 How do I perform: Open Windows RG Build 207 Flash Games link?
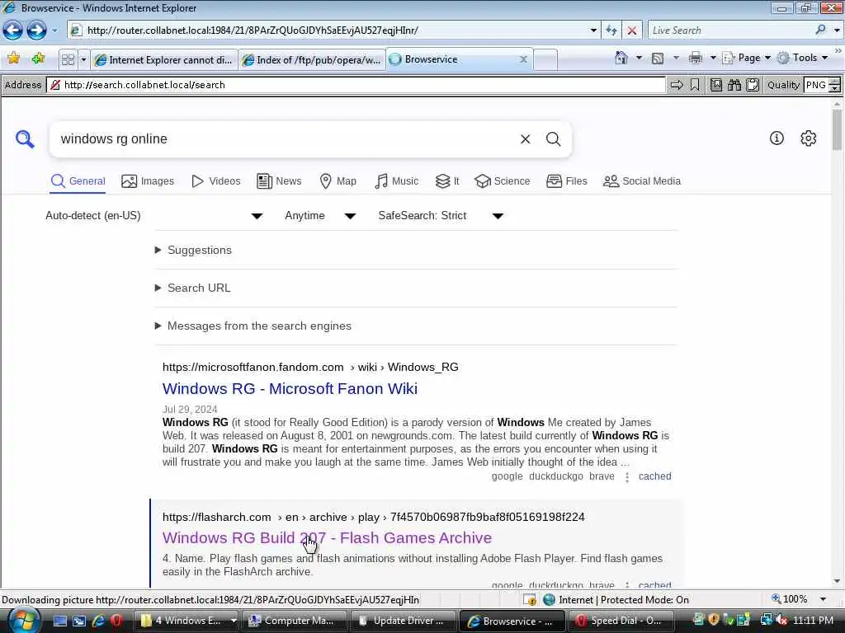click(327, 537)
